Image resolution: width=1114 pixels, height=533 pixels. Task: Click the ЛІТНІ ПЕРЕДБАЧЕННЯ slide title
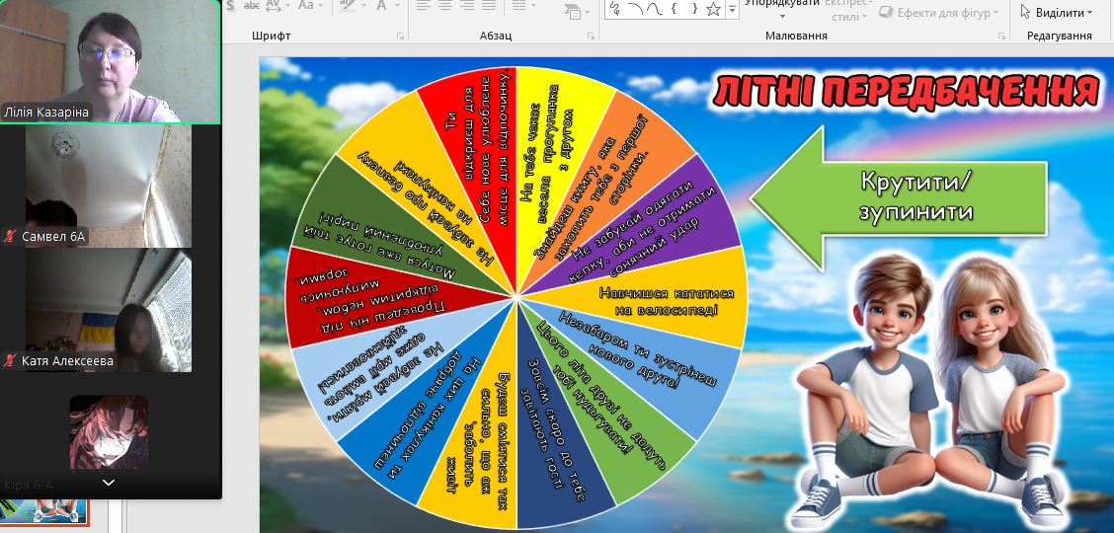(905, 90)
